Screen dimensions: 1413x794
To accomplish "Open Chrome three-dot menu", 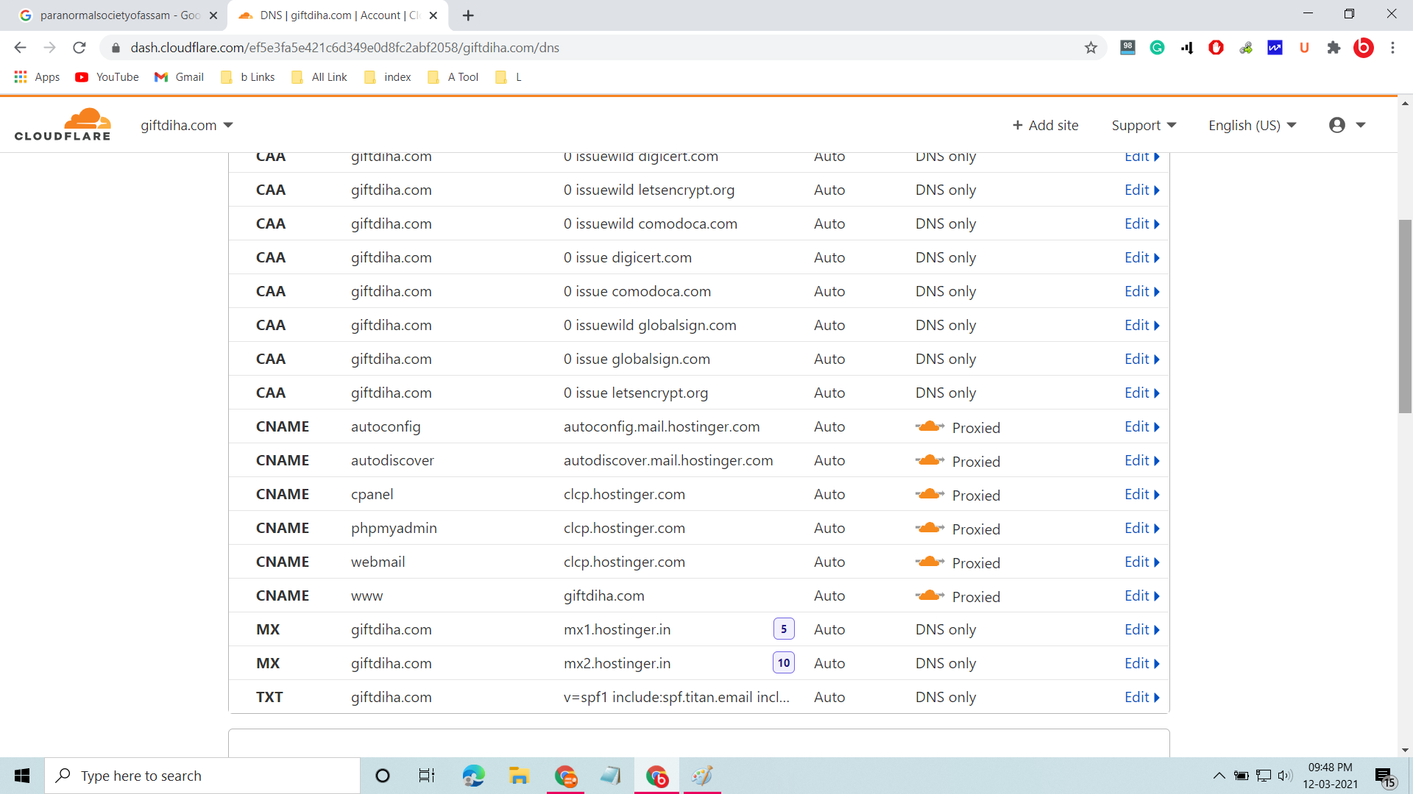I will pos(1392,48).
